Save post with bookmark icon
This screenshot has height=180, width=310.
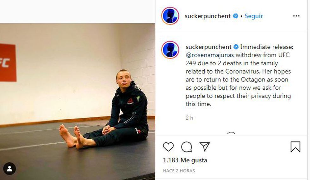295,147
